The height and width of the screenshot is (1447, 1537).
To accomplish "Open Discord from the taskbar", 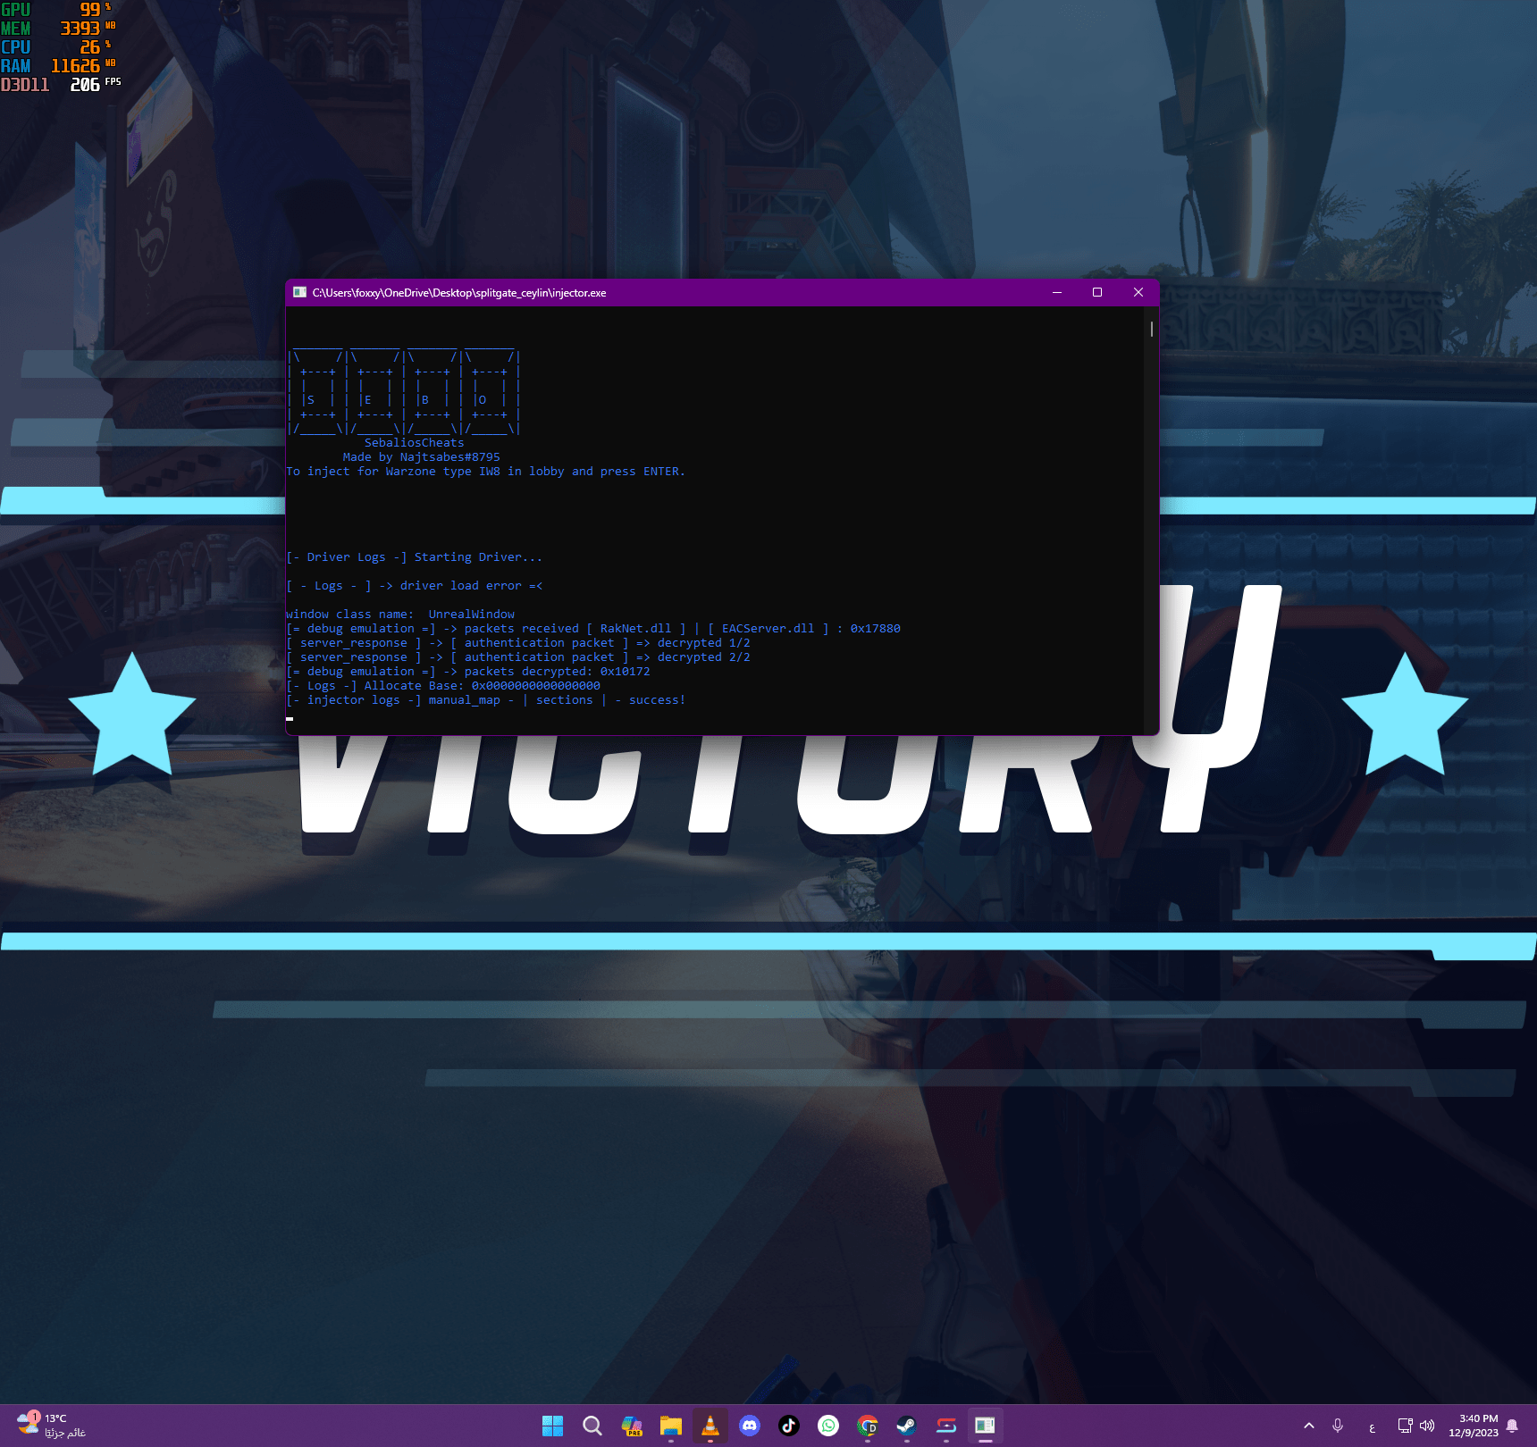I will pos(750,1426).
